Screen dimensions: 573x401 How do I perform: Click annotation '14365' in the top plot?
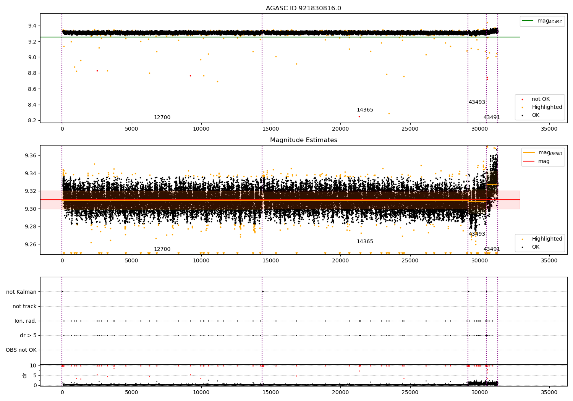pos(365,110)
